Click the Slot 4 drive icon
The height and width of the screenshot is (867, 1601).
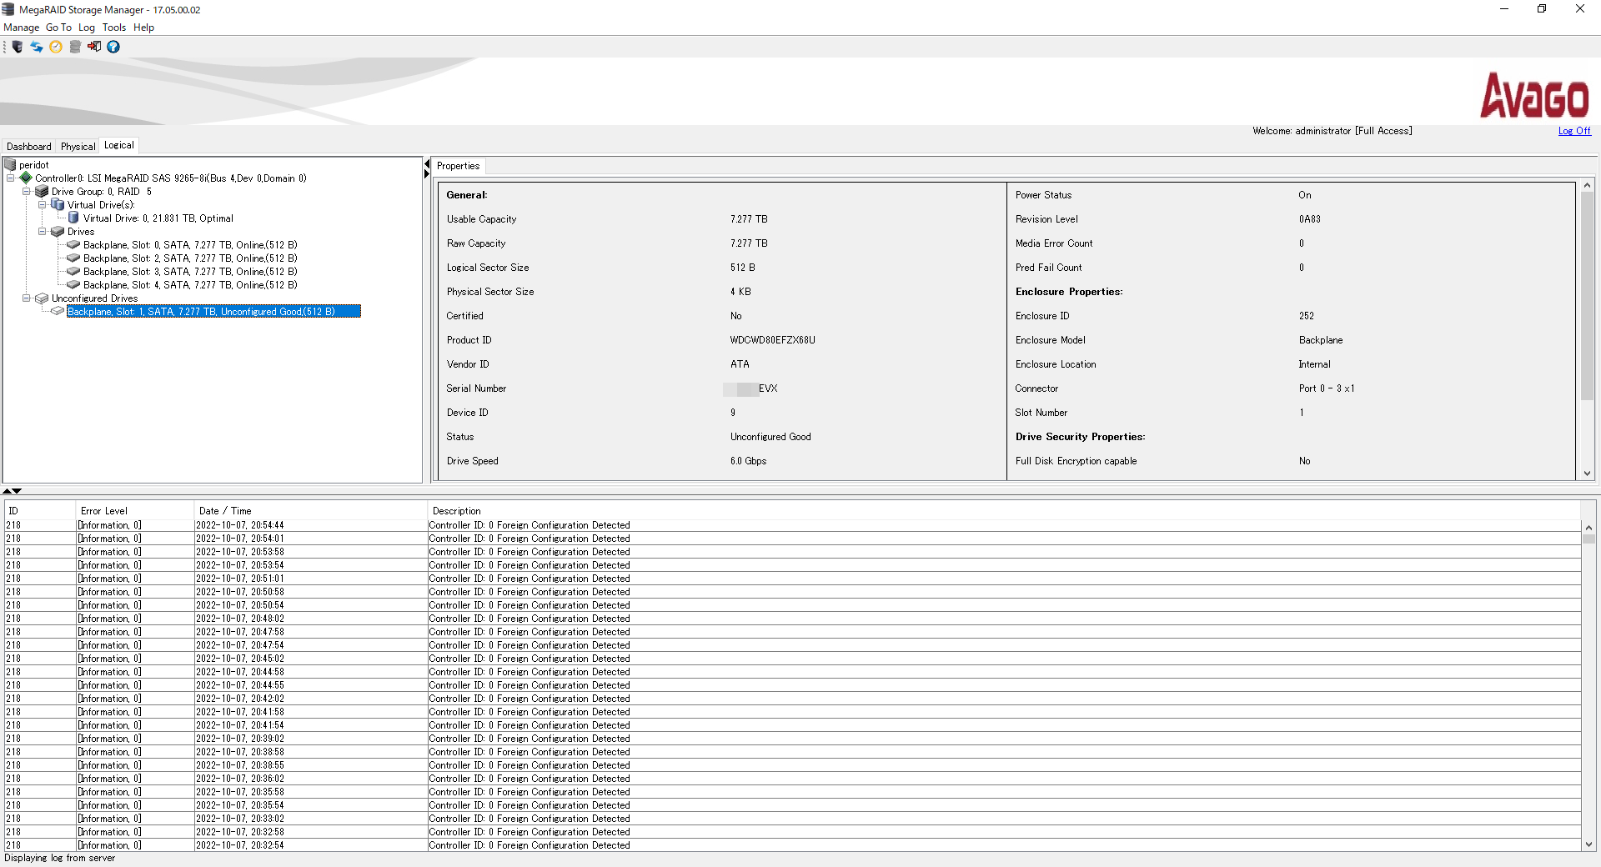(x=73, y=284)
